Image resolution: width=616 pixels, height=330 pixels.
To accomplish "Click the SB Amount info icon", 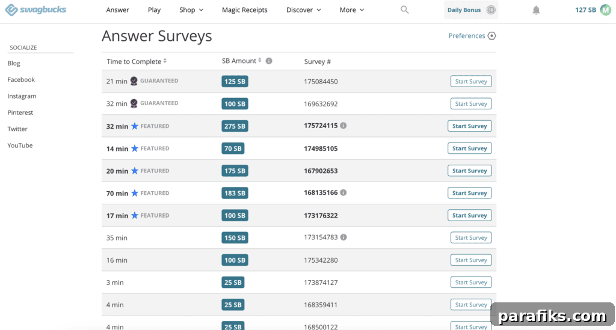I will [269, 61].
